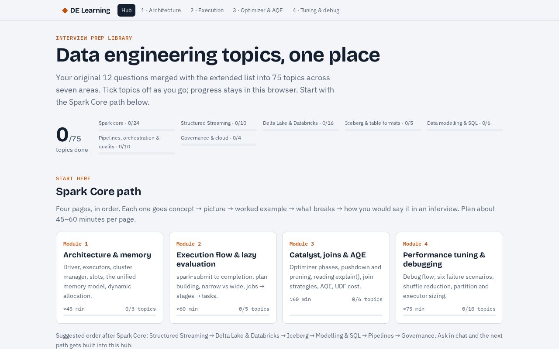Click the 0/3 topics count in Module 1
The height and width of the screenshot is (349, 559).
141,309
